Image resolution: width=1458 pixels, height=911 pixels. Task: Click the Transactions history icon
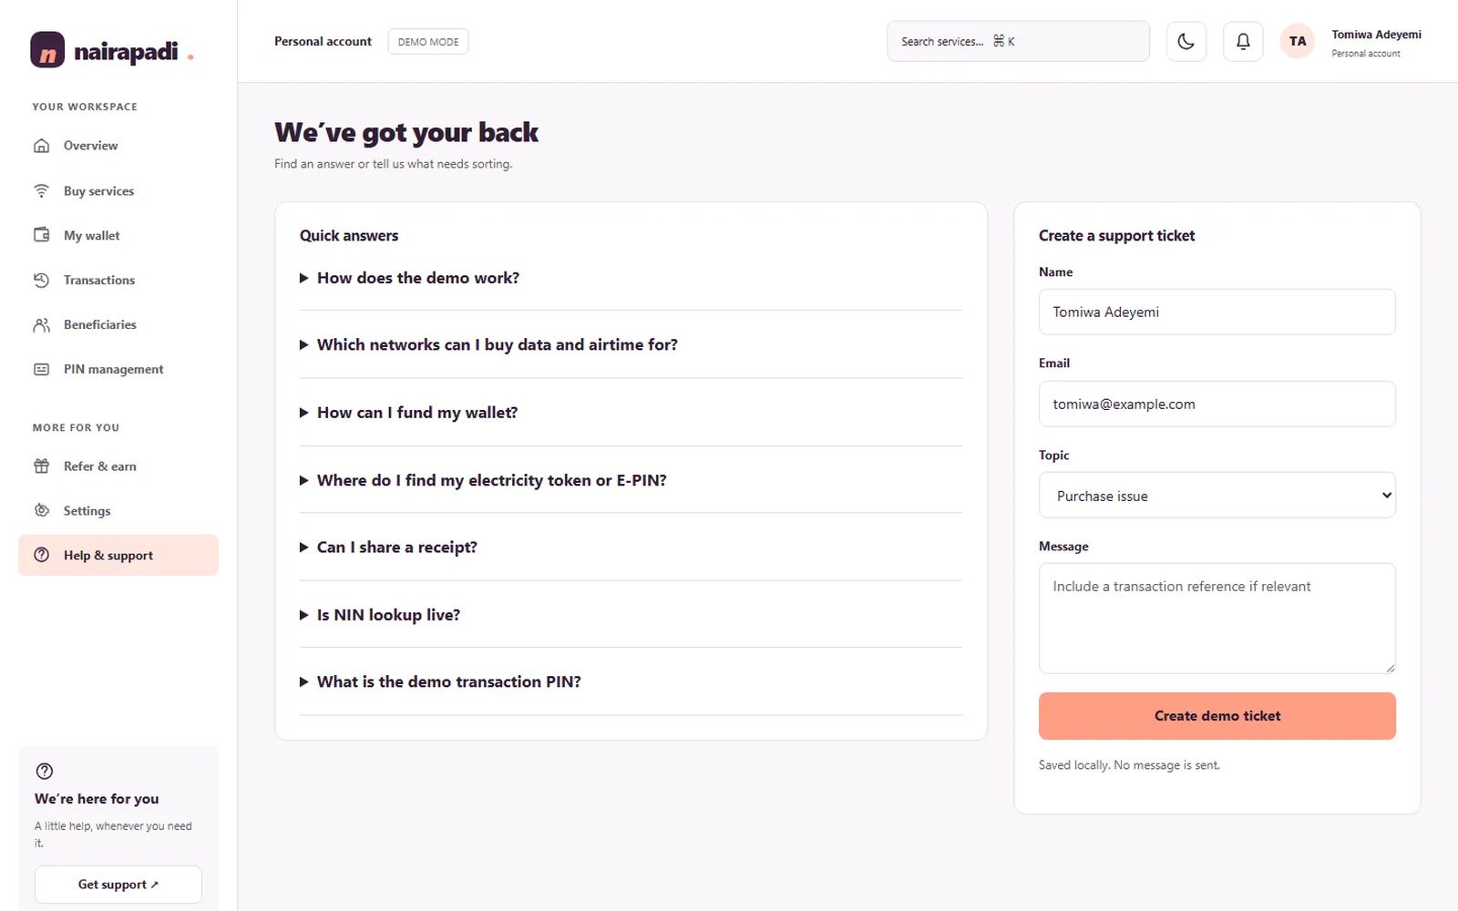pos(42,280)
